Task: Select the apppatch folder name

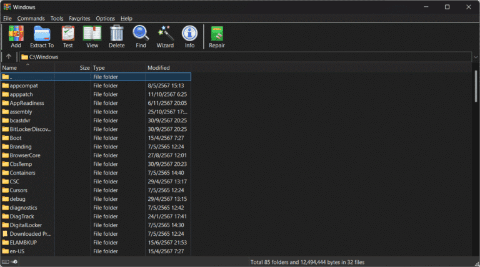Action: tap(21, 94)
